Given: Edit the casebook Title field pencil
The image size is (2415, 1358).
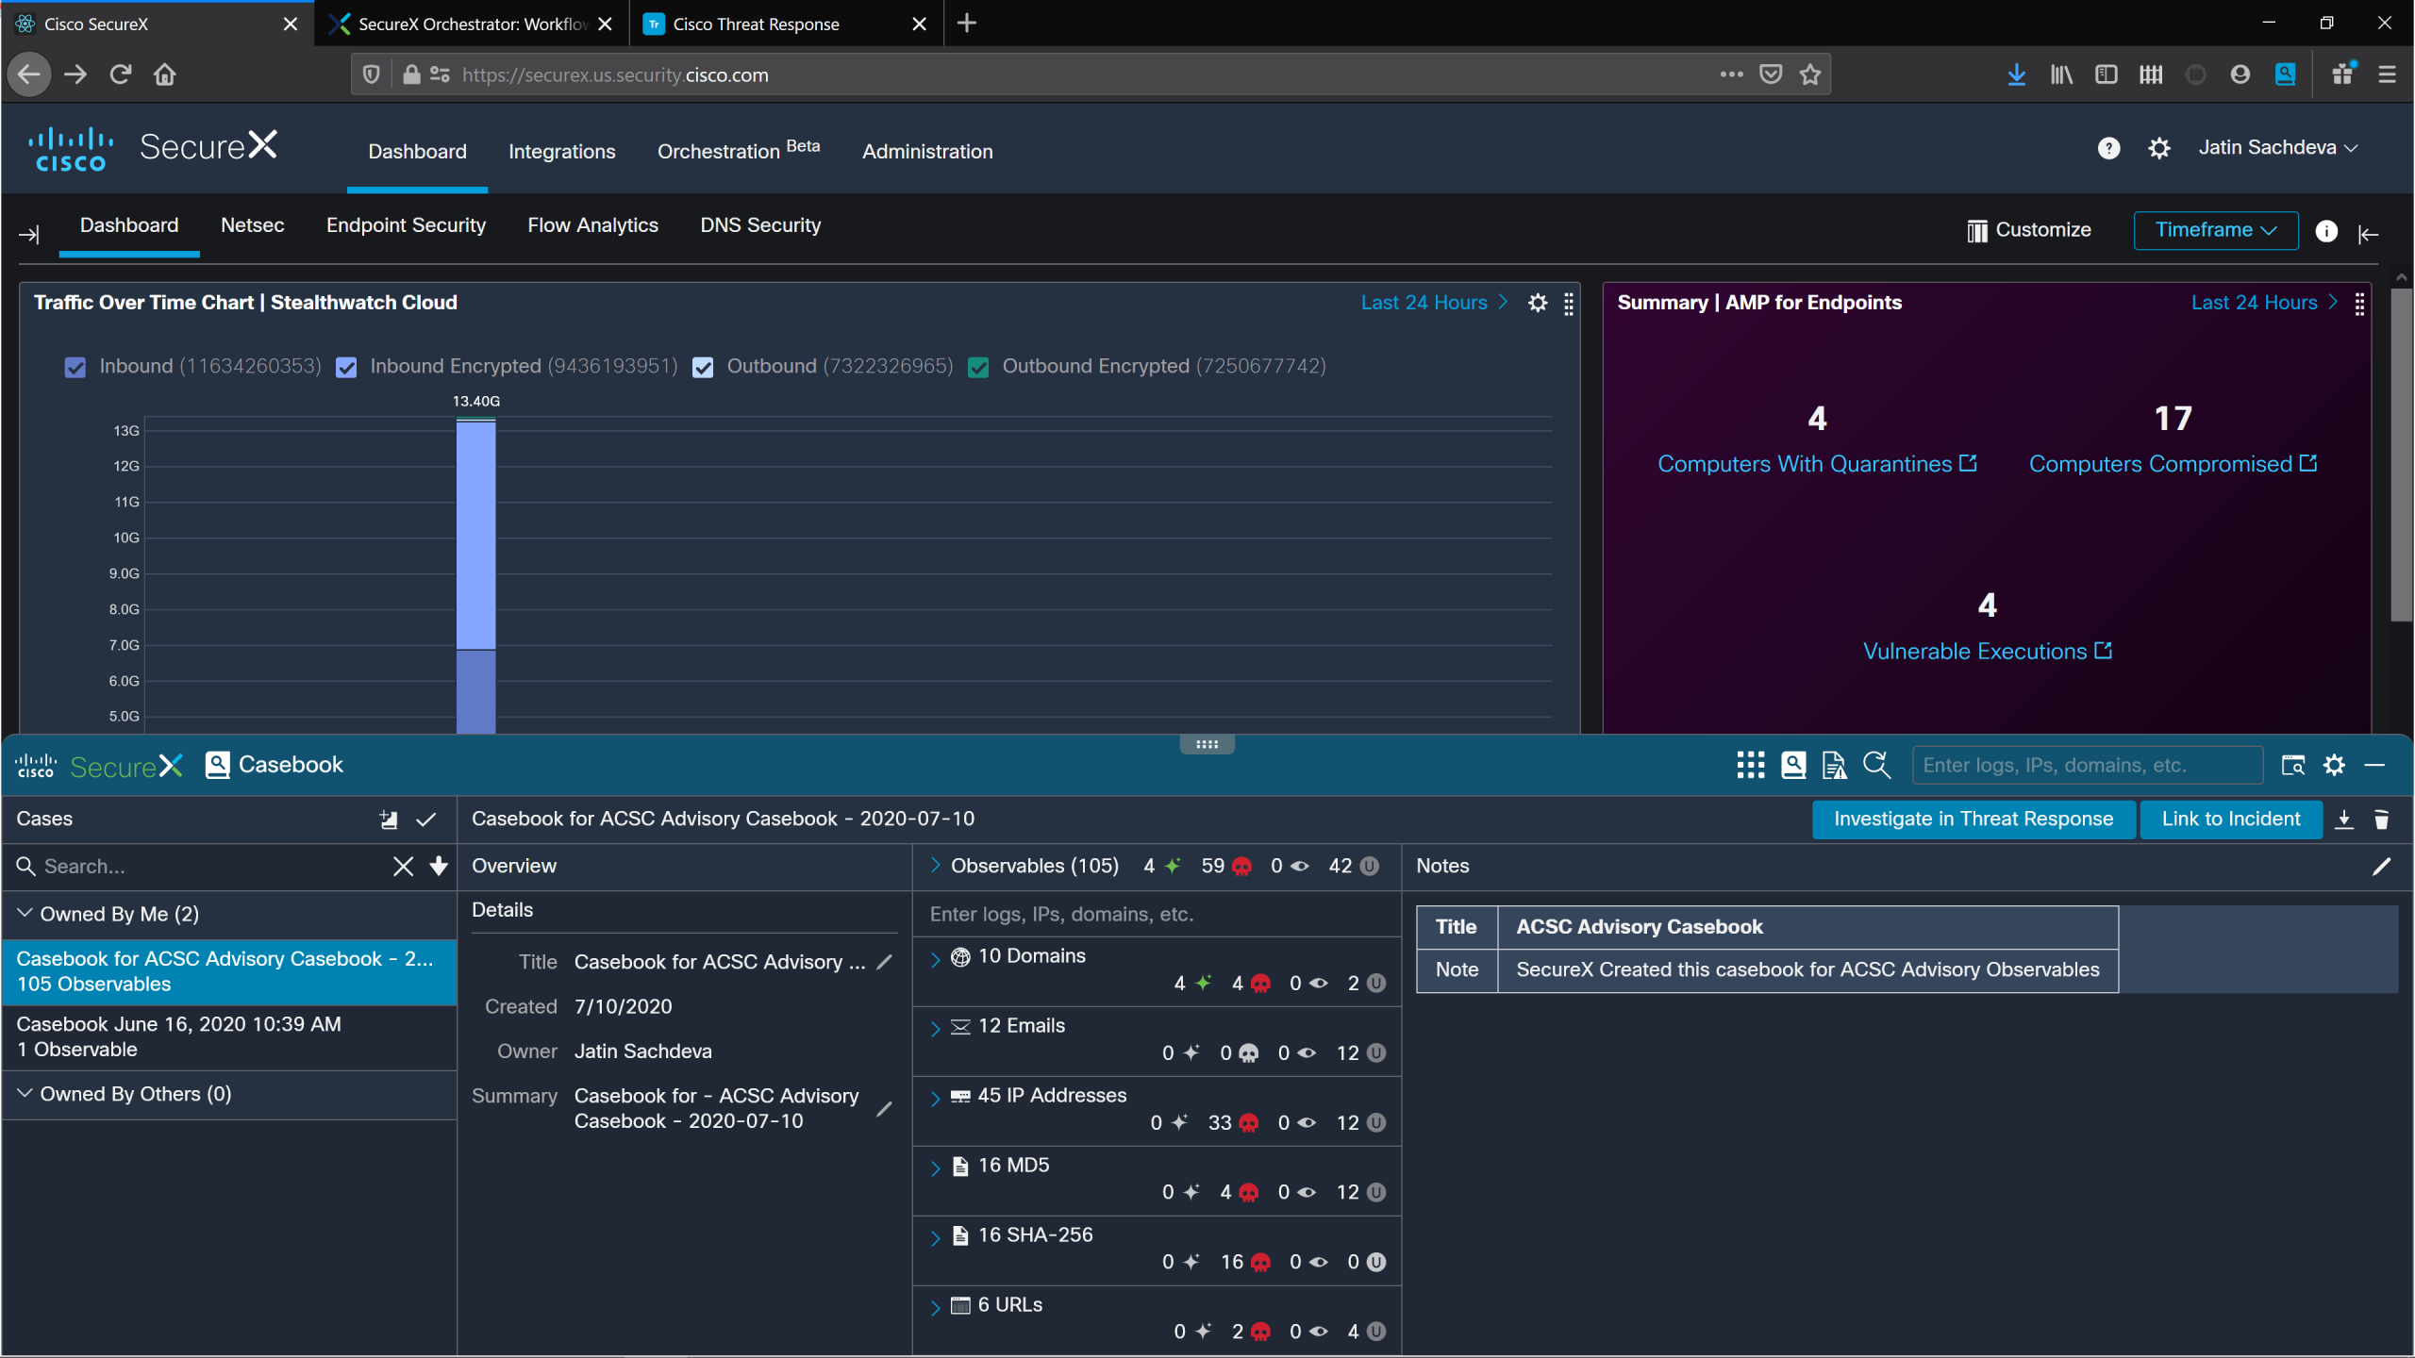Looking at the screenshot, I should point(884,962).
